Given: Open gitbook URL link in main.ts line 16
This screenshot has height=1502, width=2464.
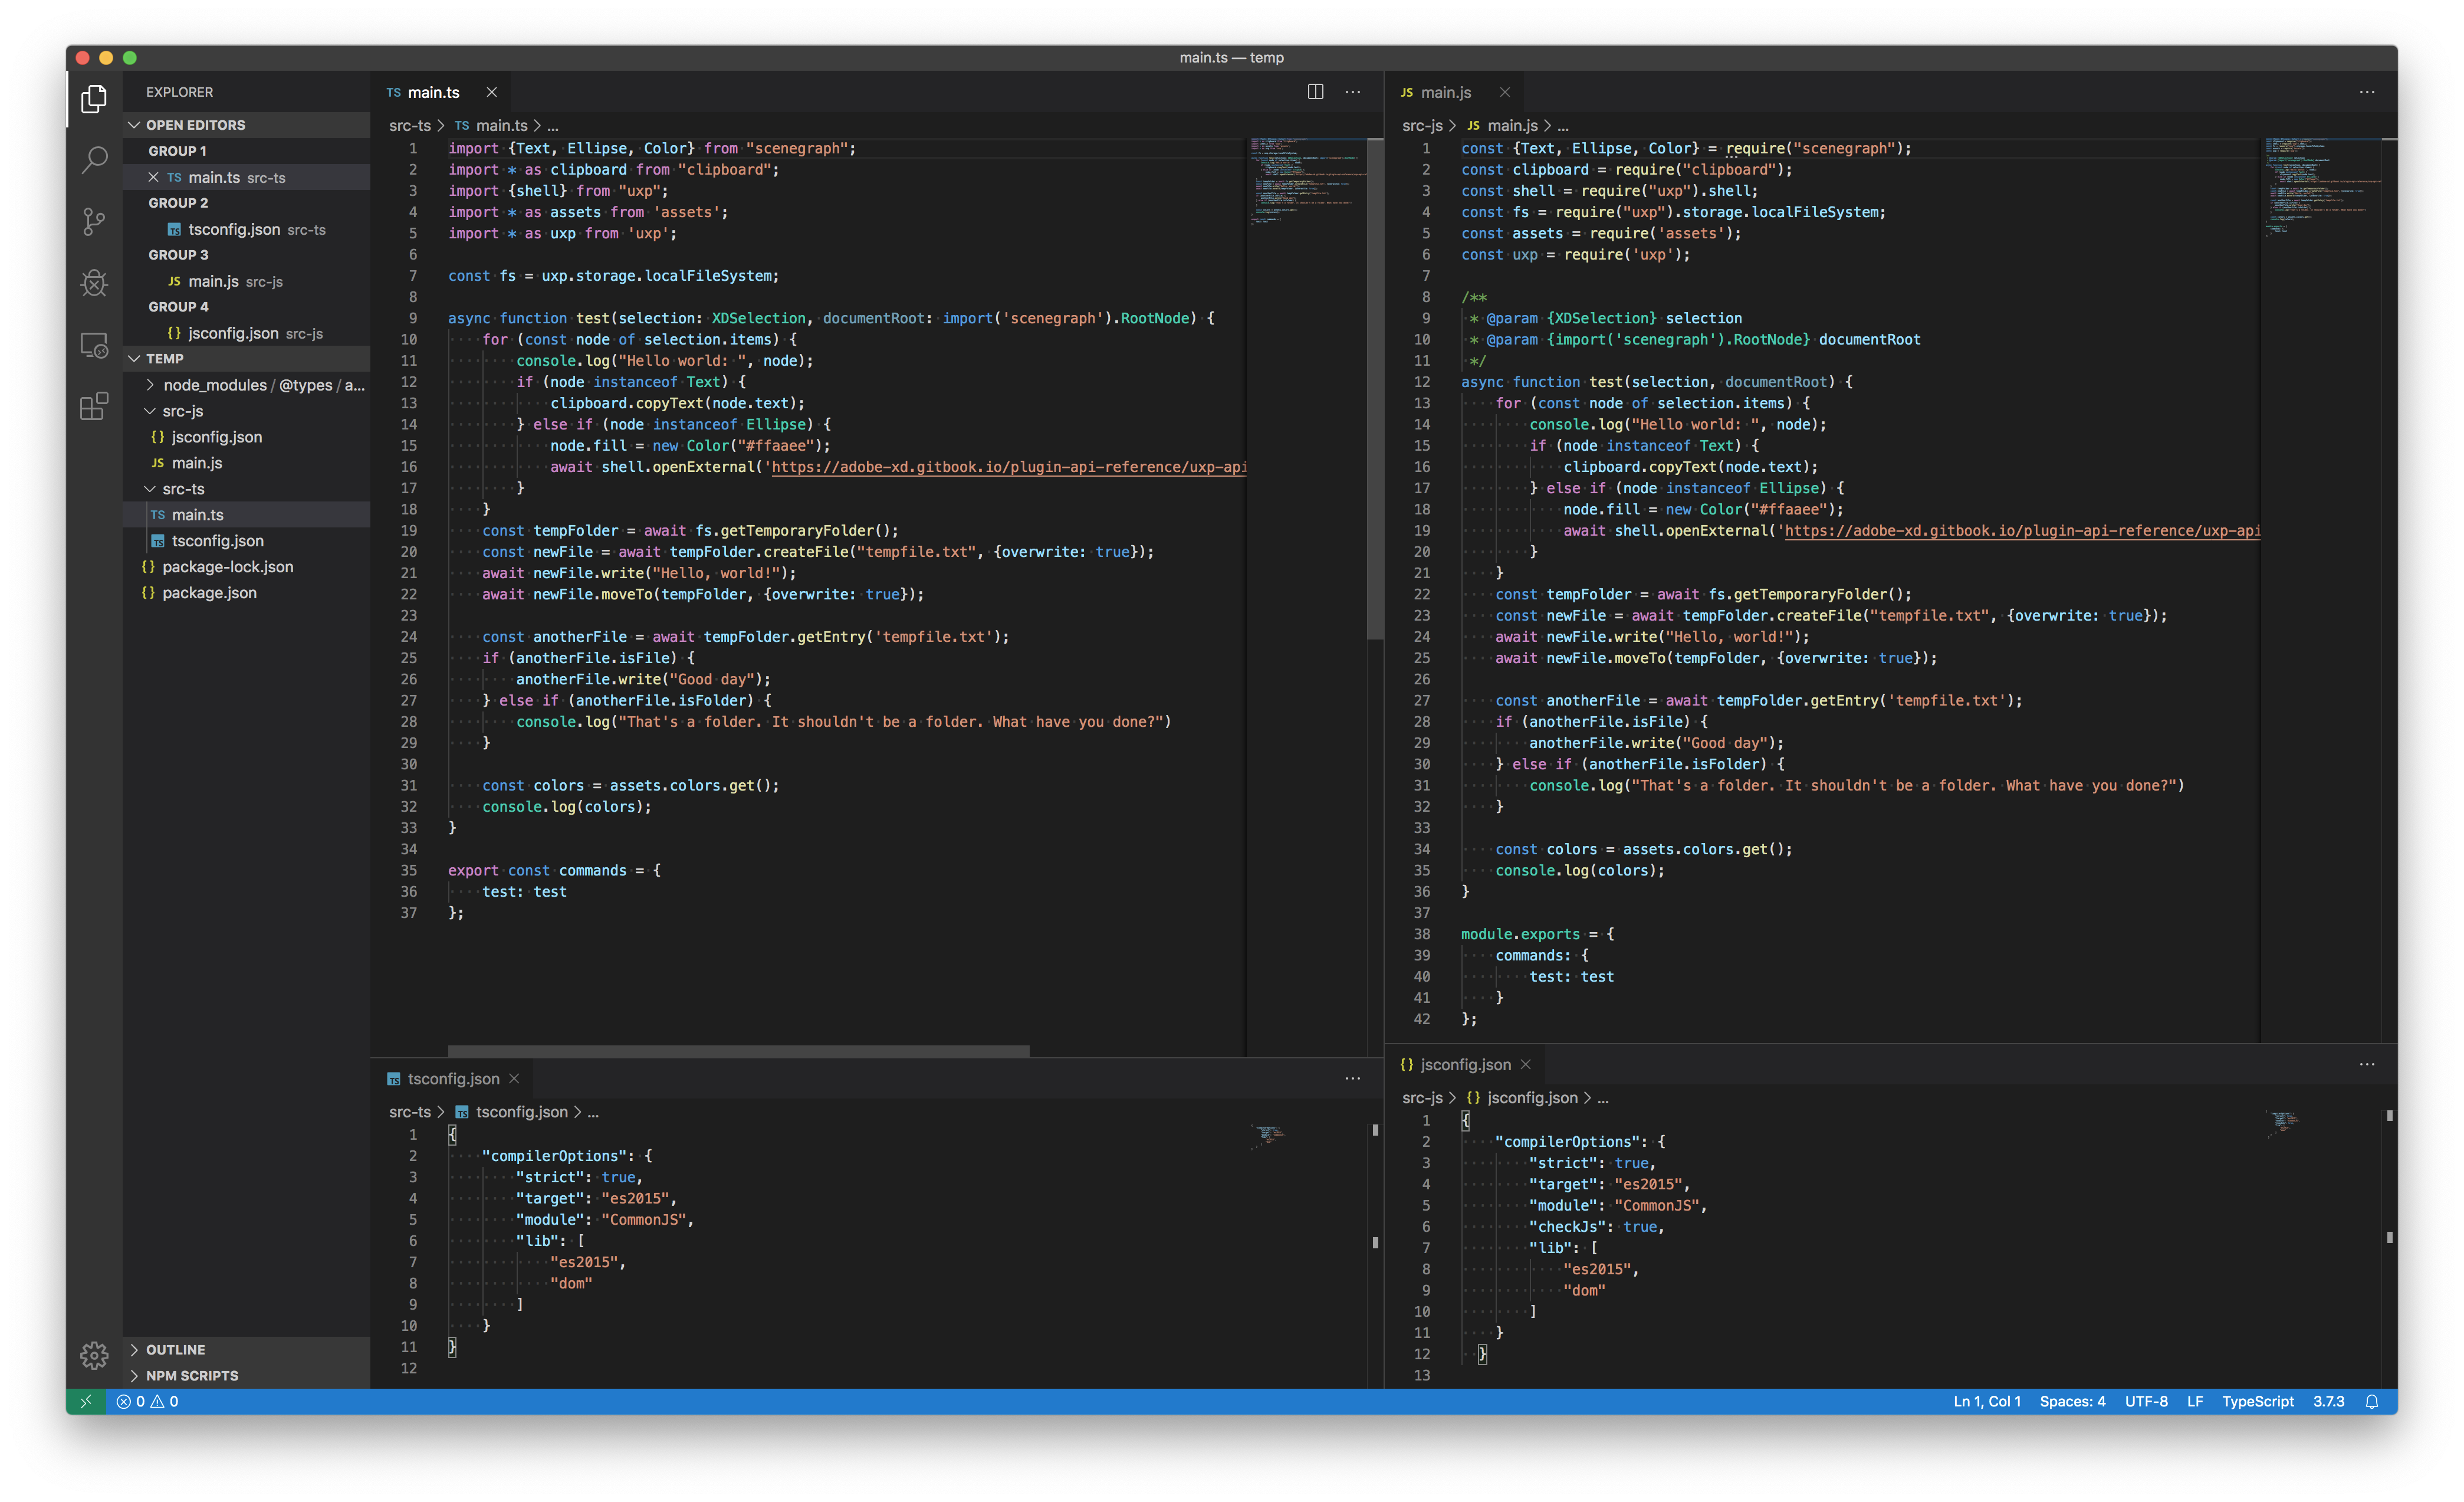Looking at the screenshot, I should [x=1008, y=467].
